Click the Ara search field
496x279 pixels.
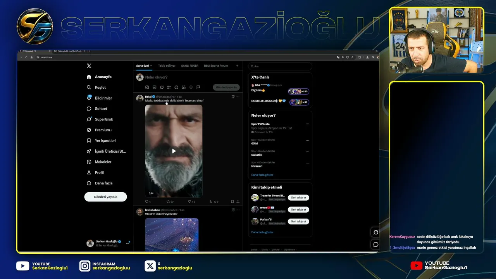point(280,66)
